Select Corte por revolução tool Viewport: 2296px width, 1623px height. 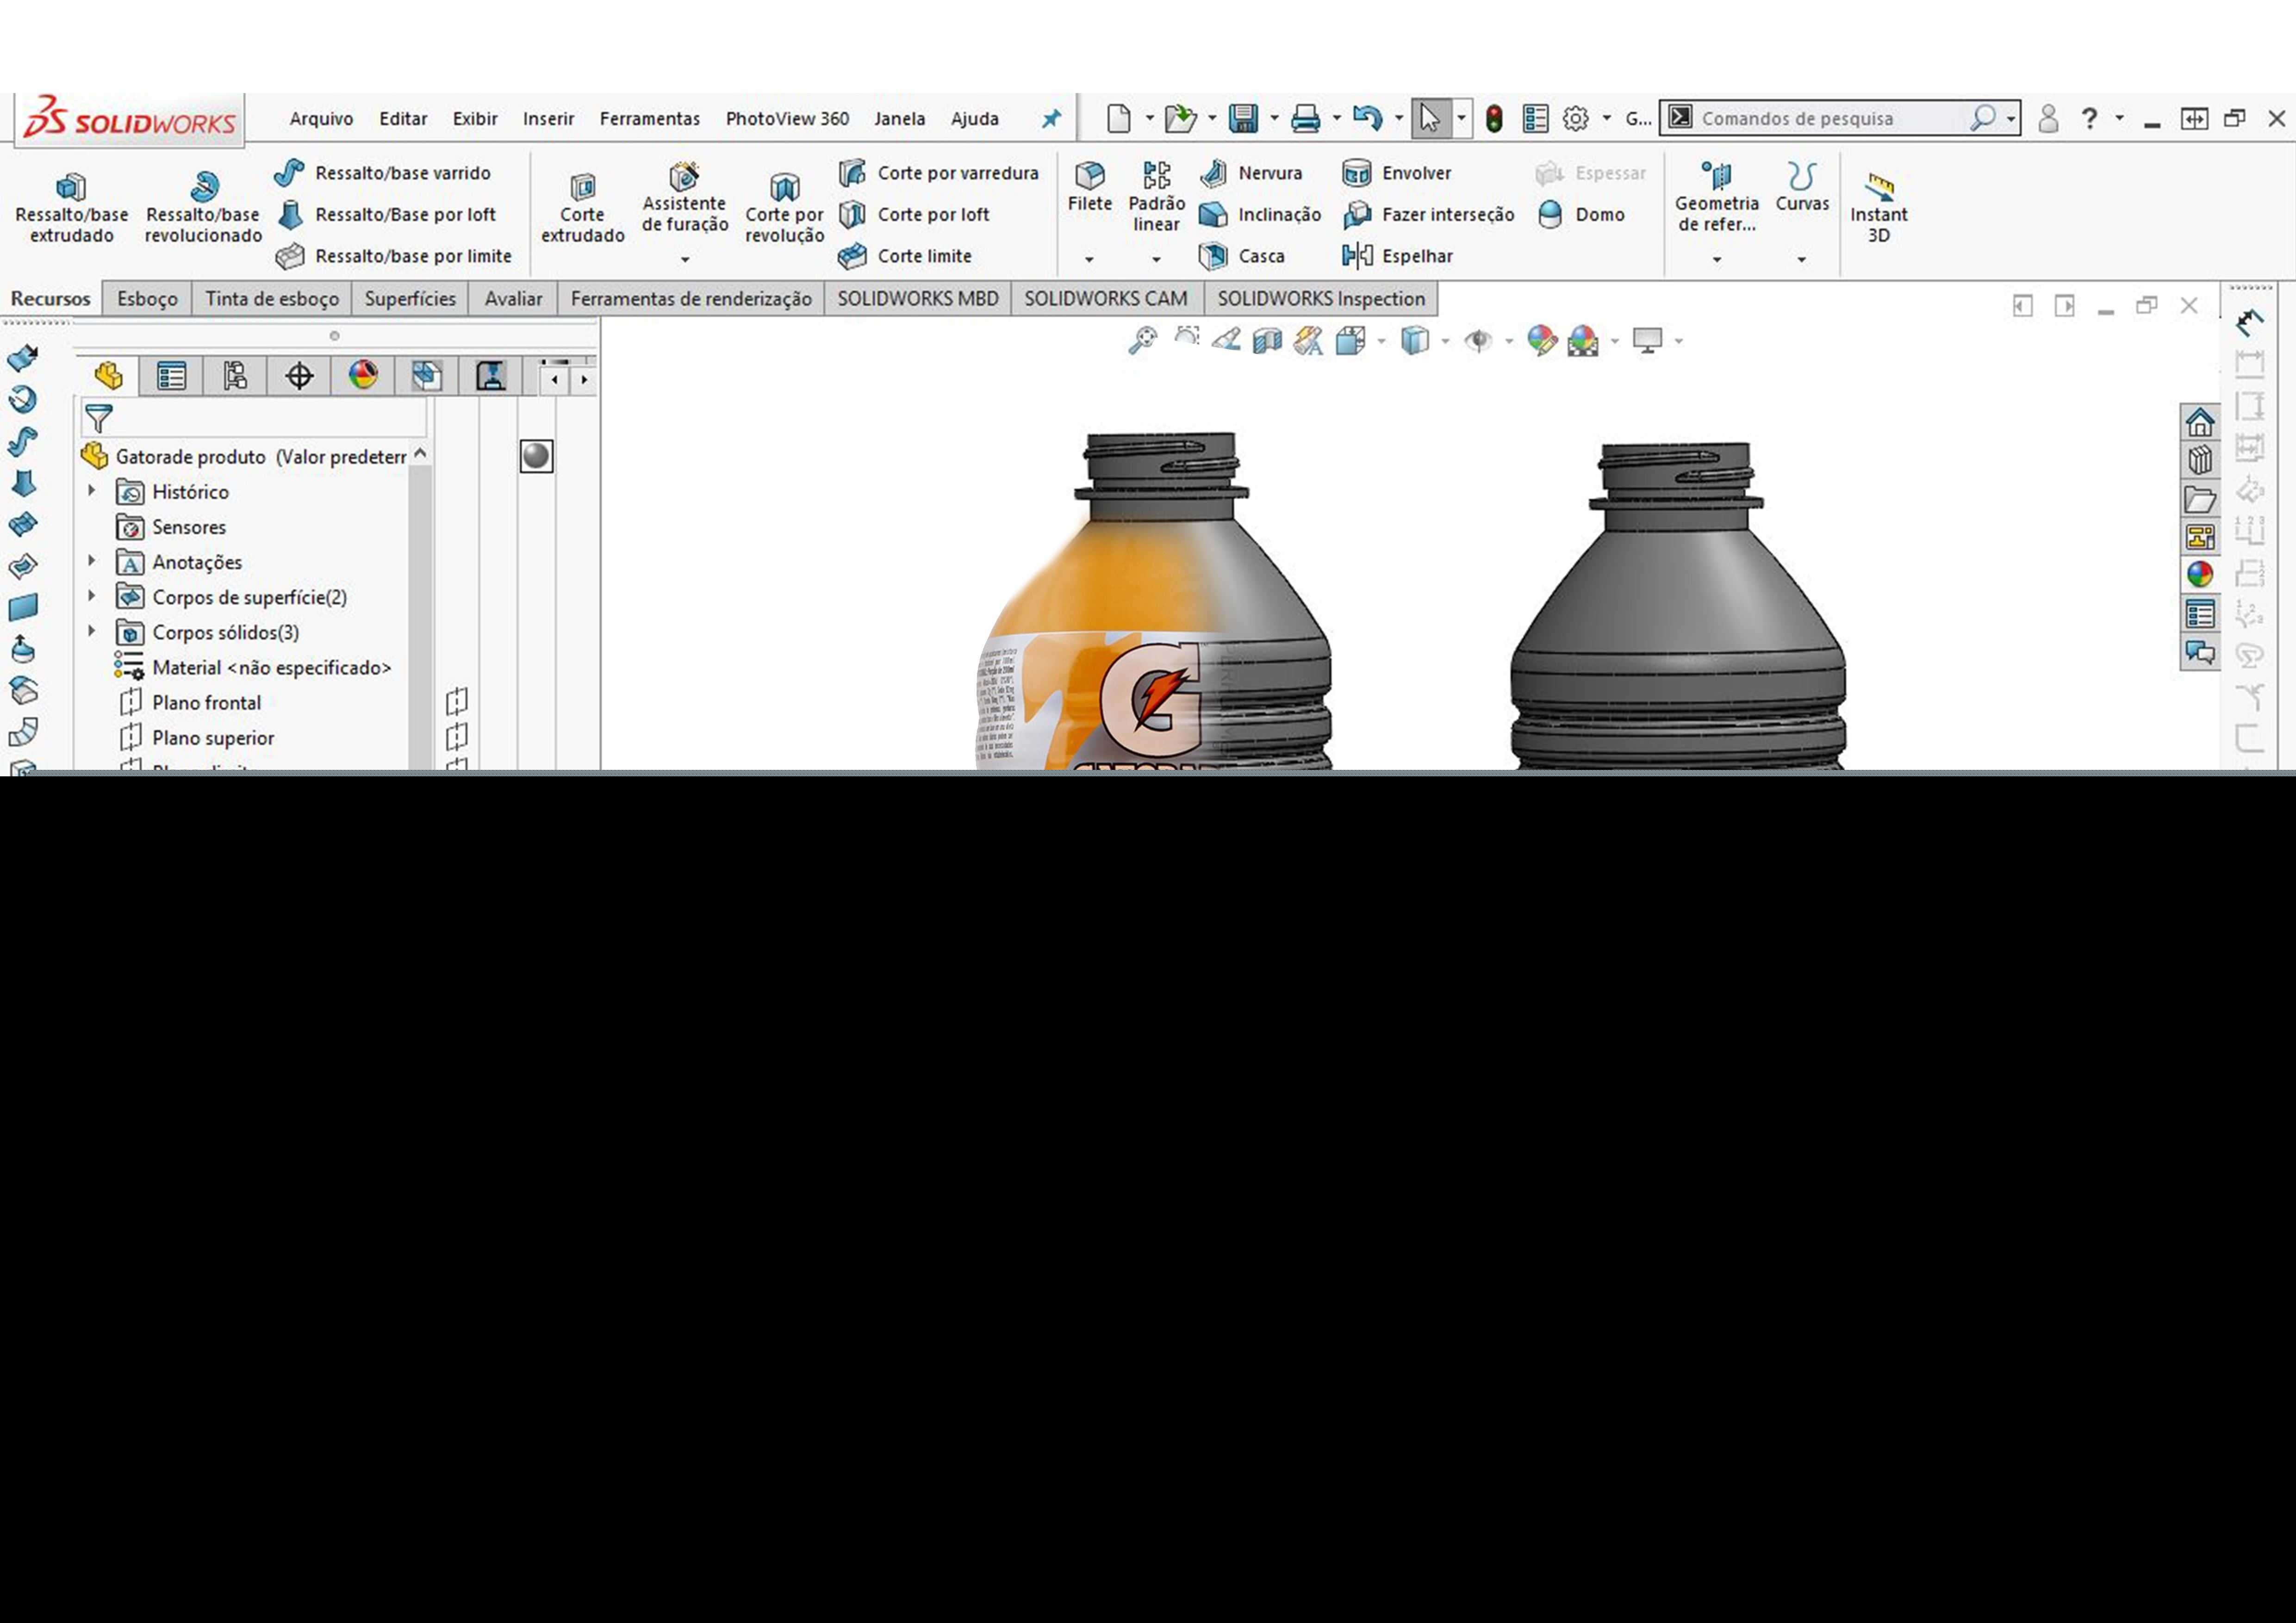(x=784, y=207)
